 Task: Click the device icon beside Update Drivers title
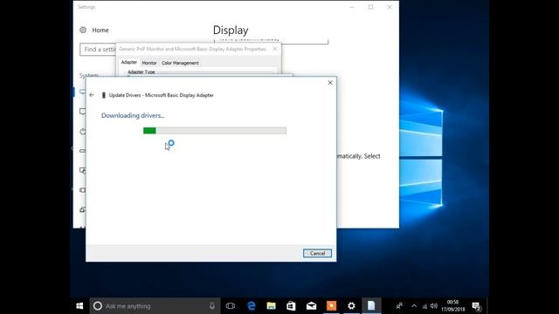[x=104, y=95]
